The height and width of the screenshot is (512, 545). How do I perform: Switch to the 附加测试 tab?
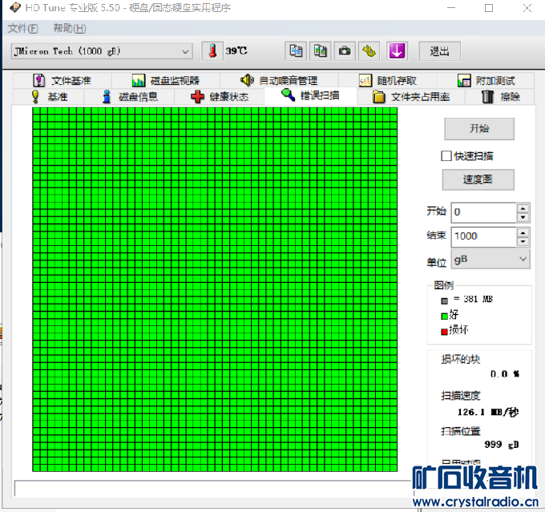pos(486,81)
